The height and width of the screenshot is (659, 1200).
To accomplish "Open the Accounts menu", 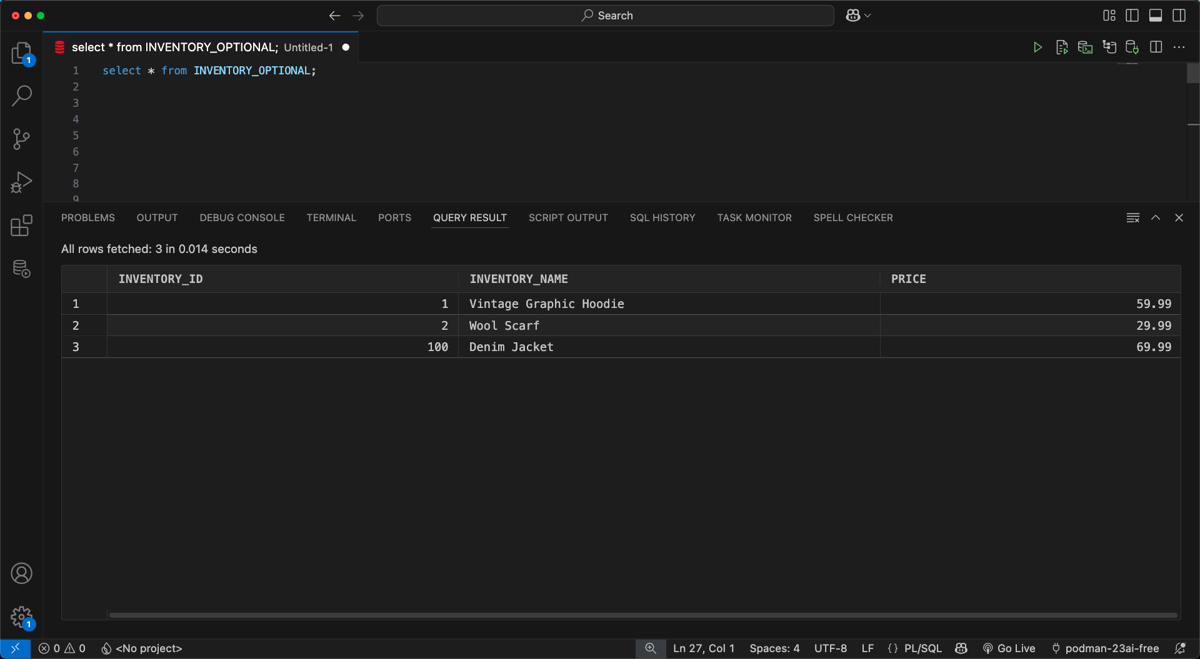I will pyautogui.click(x=22, y=573).
